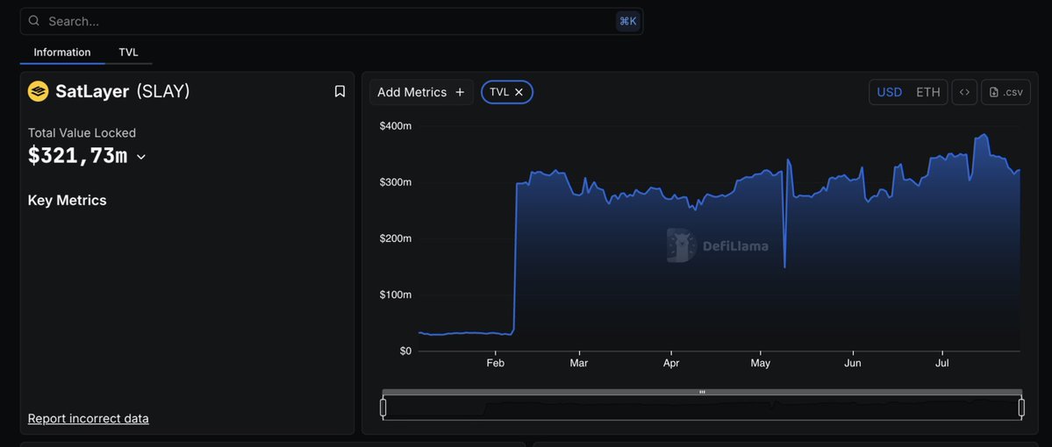This screenshot has height=447, width=1052.
Task: Click the May x-axis label
Action: point(760,363)
